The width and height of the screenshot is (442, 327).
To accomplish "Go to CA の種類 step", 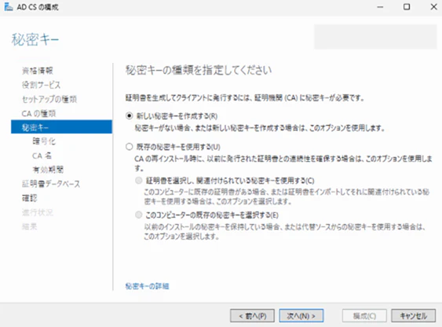I will [x=38, y=114].
